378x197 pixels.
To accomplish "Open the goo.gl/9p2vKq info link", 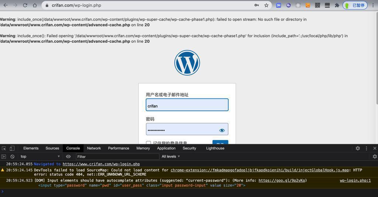I will coord(282,180).
